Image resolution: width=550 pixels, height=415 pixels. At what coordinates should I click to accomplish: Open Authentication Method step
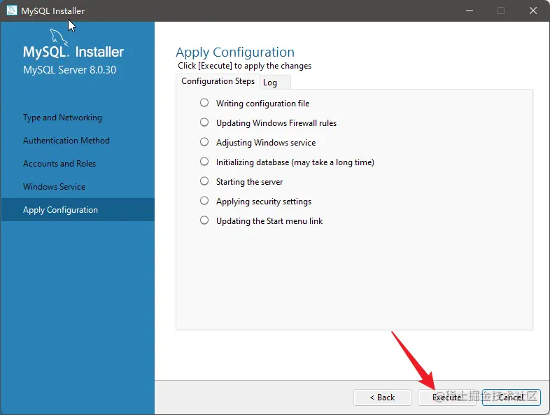point(66,141)
